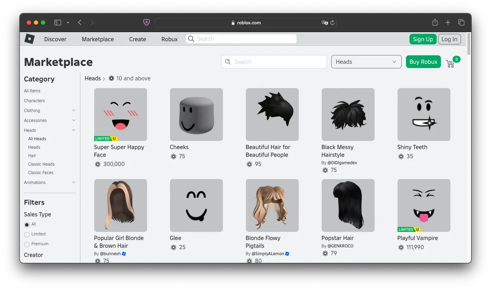
Task: Click the verified badge next to @SimplyALemon
Action: point(287,253)
